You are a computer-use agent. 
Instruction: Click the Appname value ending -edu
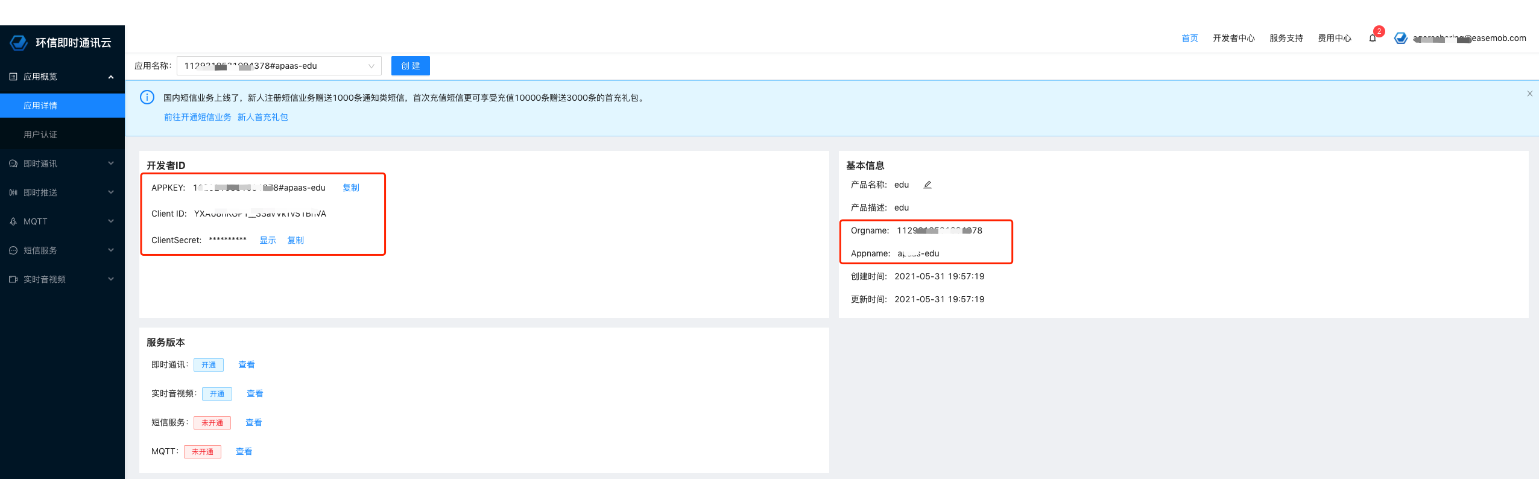(x=918, y=253)
